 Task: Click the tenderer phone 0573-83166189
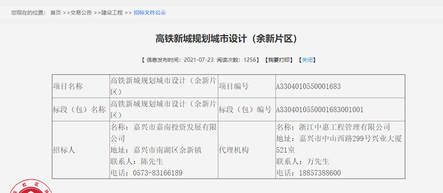[x=157, y=173]
